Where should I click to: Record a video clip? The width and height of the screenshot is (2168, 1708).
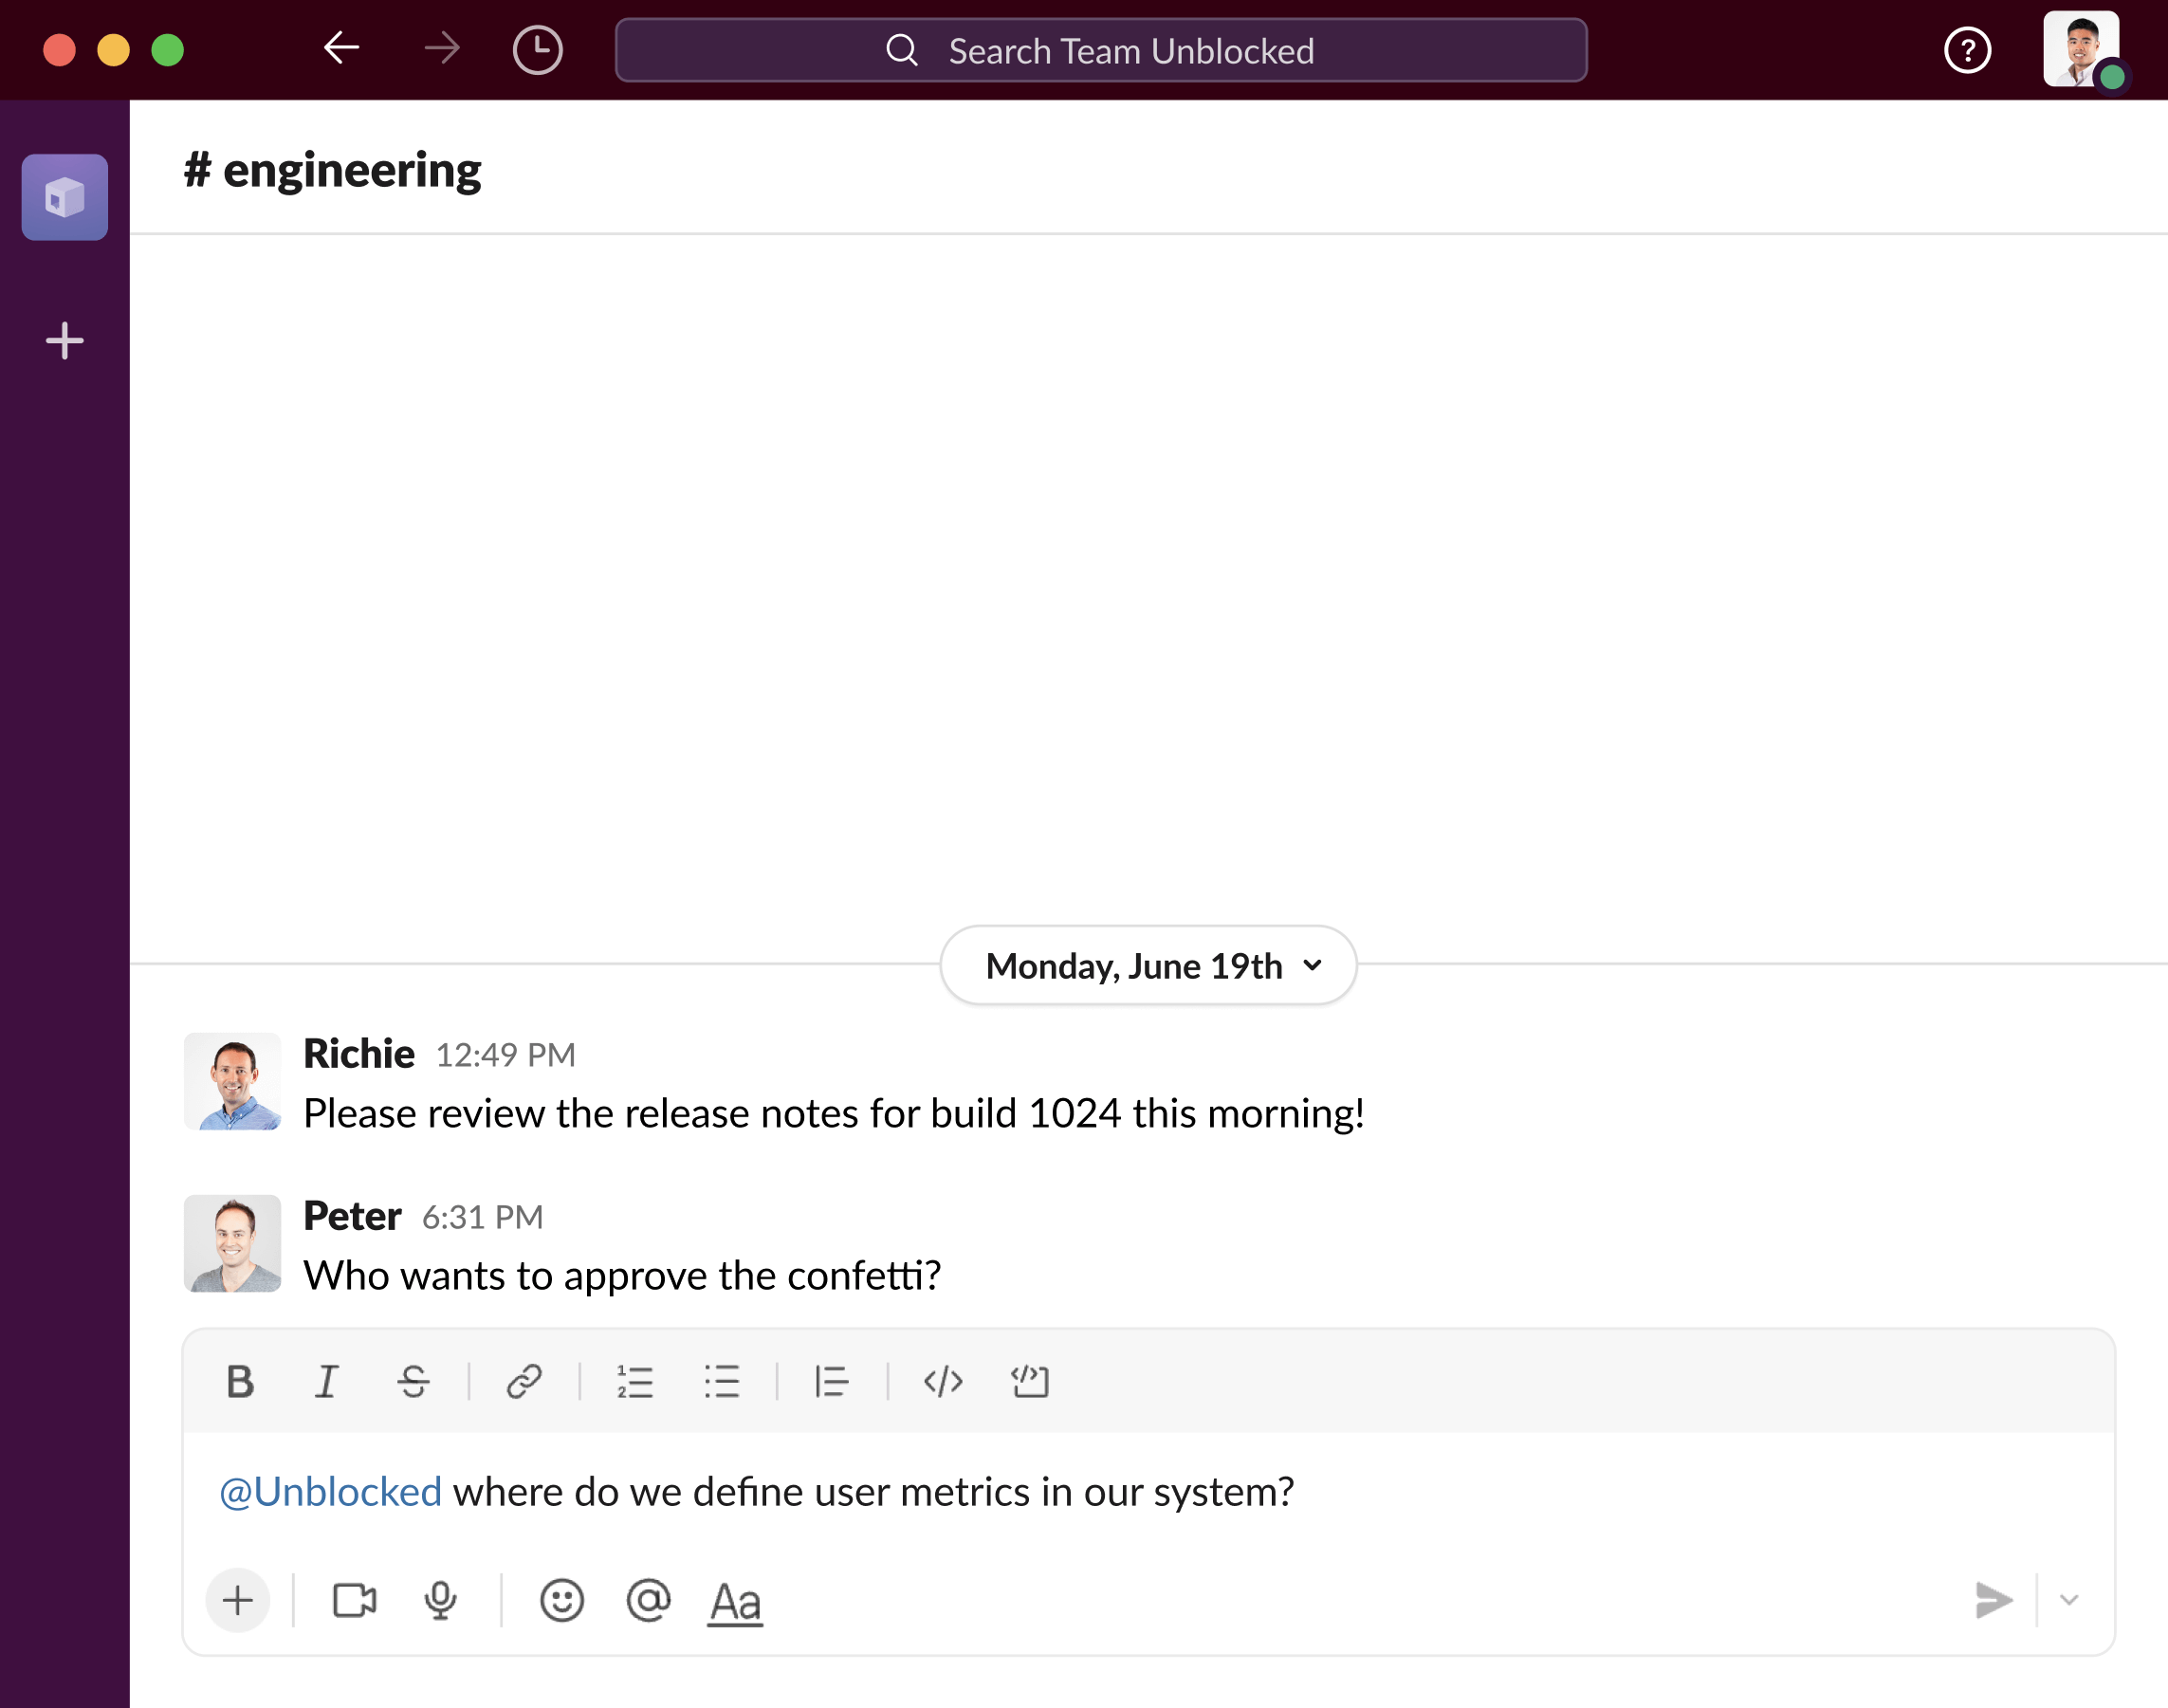(x=354, y=1600)
